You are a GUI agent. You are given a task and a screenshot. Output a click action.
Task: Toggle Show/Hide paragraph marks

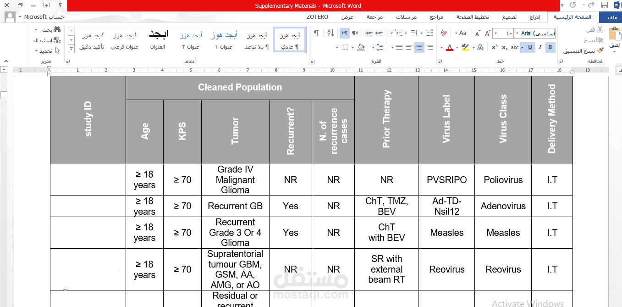tap(316, 33)
